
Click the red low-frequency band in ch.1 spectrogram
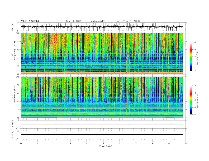click(x=102, y=72)
